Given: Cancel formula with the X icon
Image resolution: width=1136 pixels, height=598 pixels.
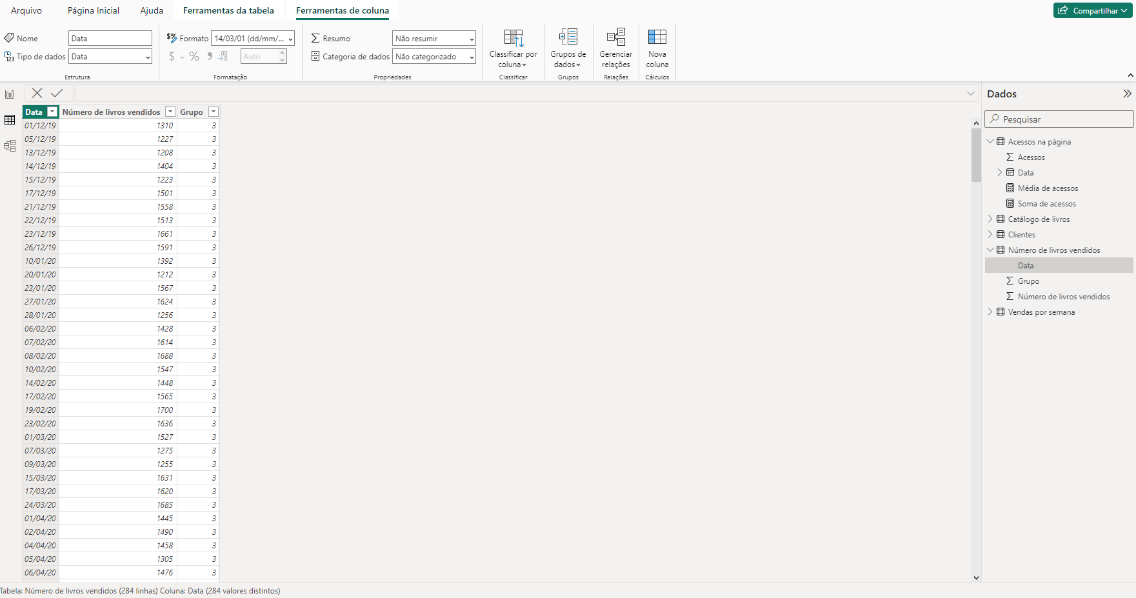Looking at the screenshot, I should [37, 93].
